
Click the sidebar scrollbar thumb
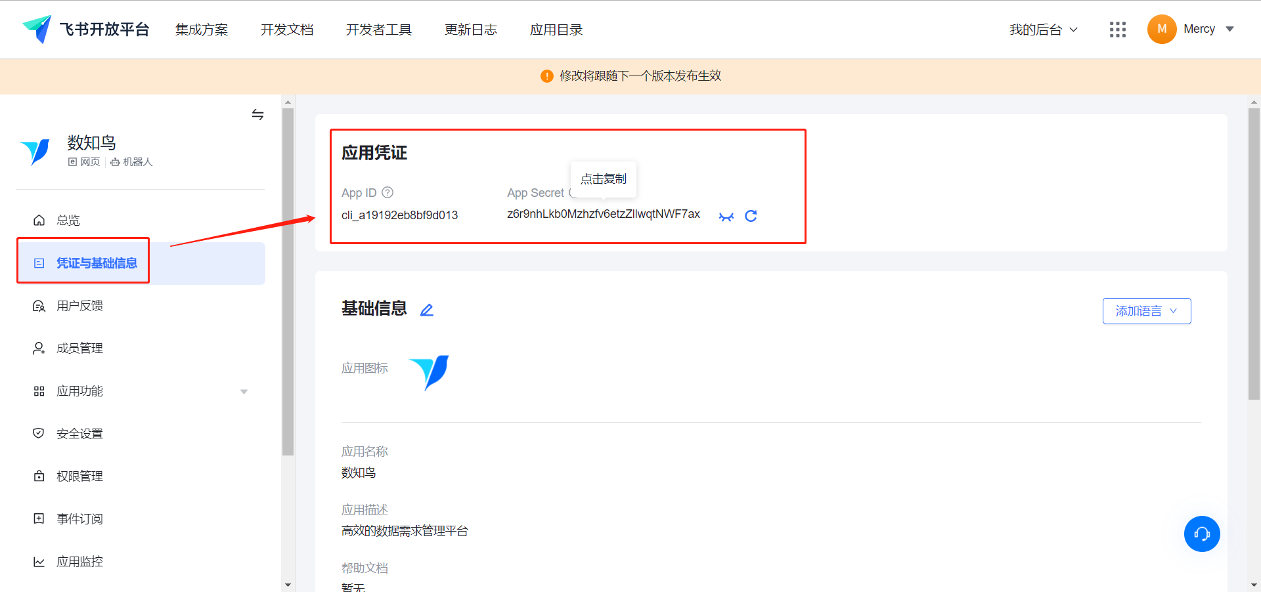(288, 282)
